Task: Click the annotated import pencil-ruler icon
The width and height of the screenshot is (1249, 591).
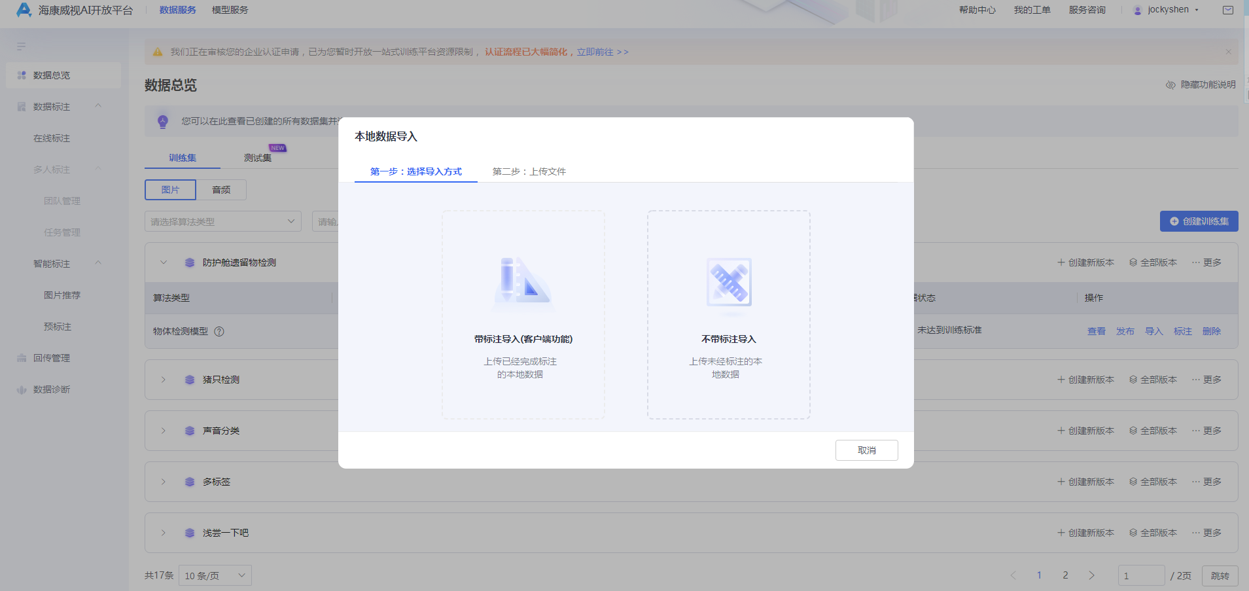Action: pos(523,282)
